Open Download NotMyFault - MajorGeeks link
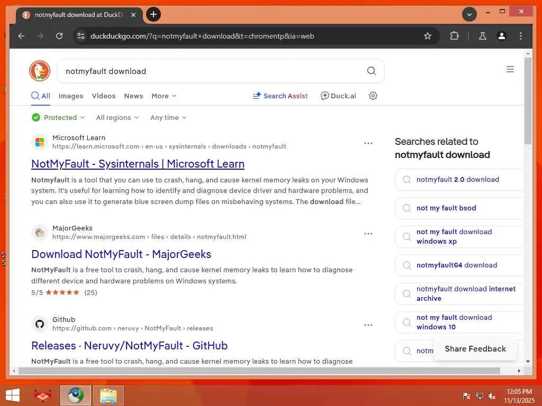542x406 pixels. tap(121, 254)
